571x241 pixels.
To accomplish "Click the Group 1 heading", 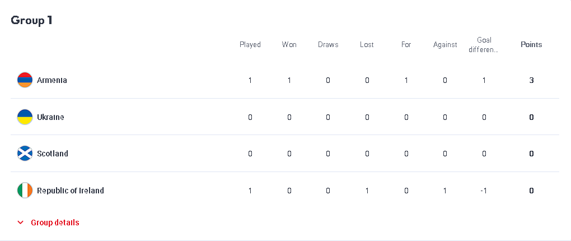I will coord(32,20).
